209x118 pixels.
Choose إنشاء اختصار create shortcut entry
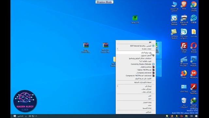pos(136,103)
